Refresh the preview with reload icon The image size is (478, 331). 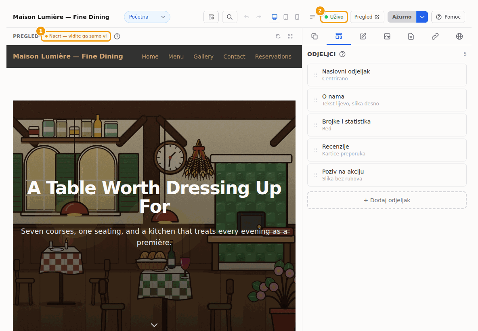tap(278, 36)
